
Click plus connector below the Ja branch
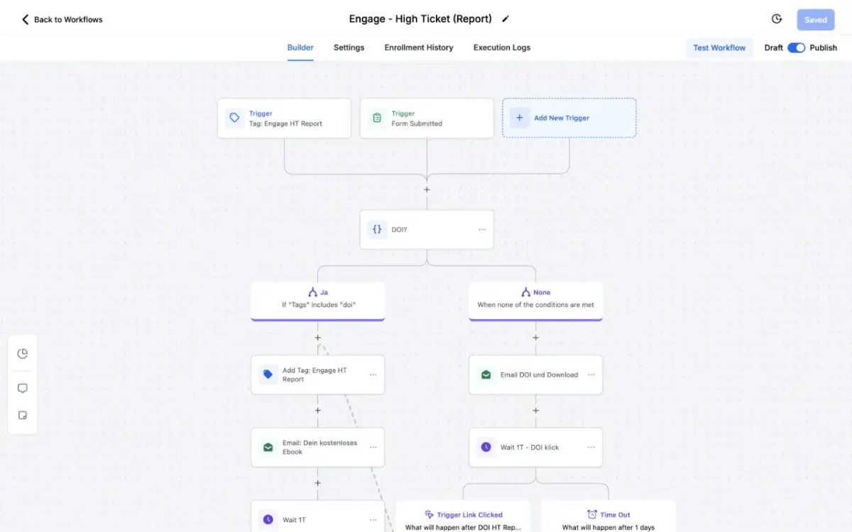(318, 338)
